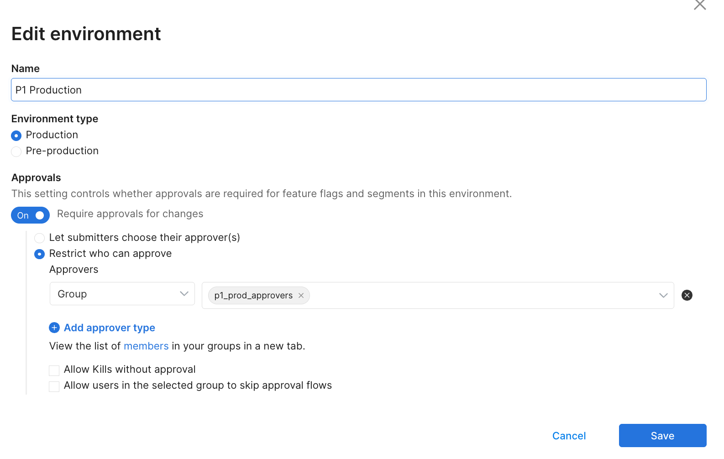Toggle Require approvals for changes off
This screenshot has height=459, width=724.
click(x=30, y=215)
